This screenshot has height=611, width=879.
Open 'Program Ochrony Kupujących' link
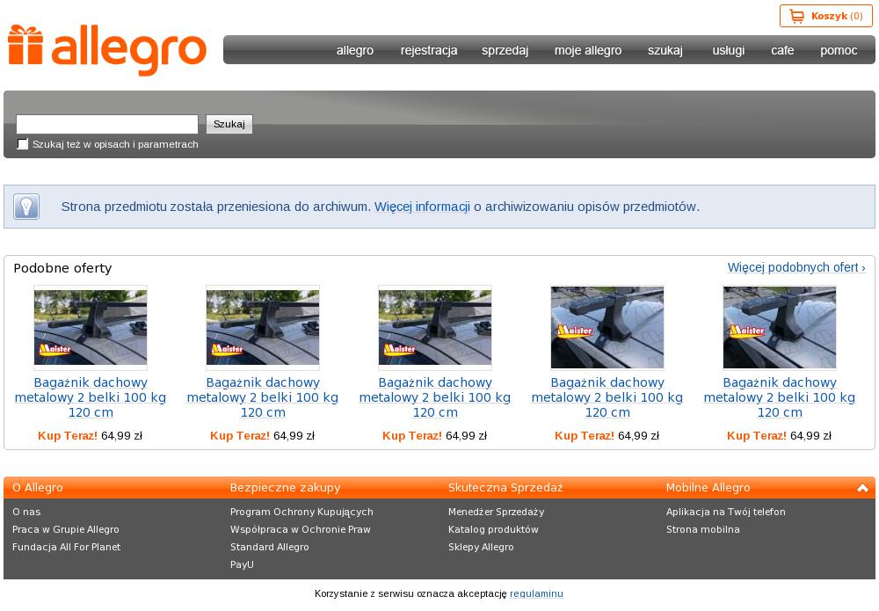click(301, 512)
